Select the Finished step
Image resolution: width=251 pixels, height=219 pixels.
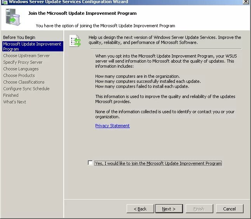(11, 95)
